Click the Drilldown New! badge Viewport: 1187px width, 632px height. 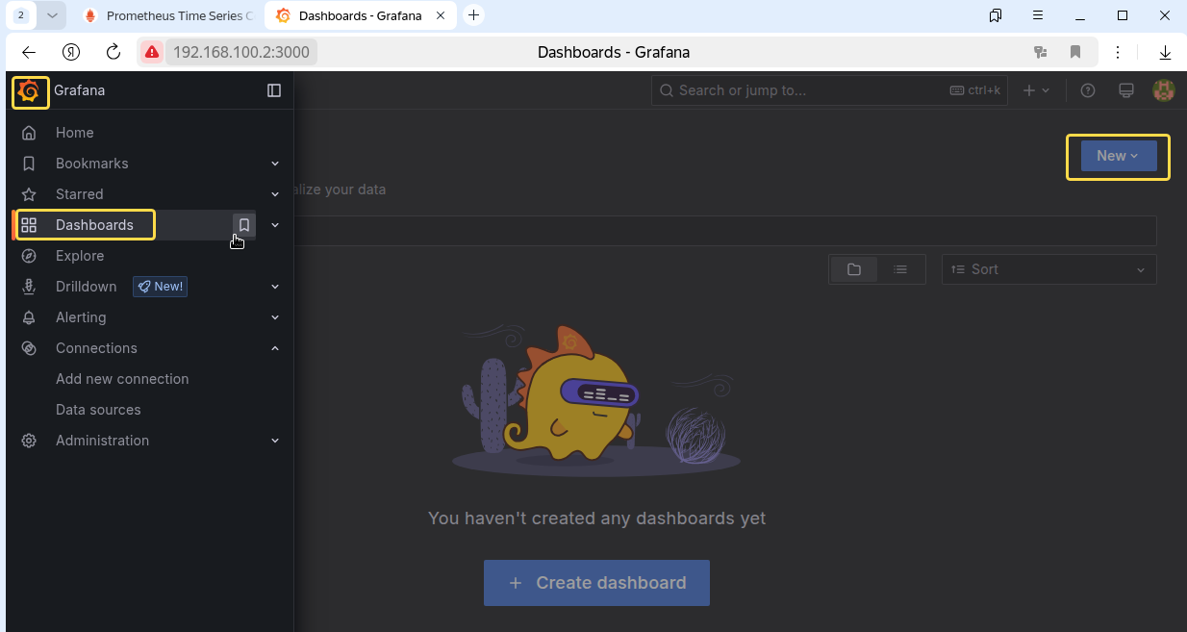click(160, 287)
